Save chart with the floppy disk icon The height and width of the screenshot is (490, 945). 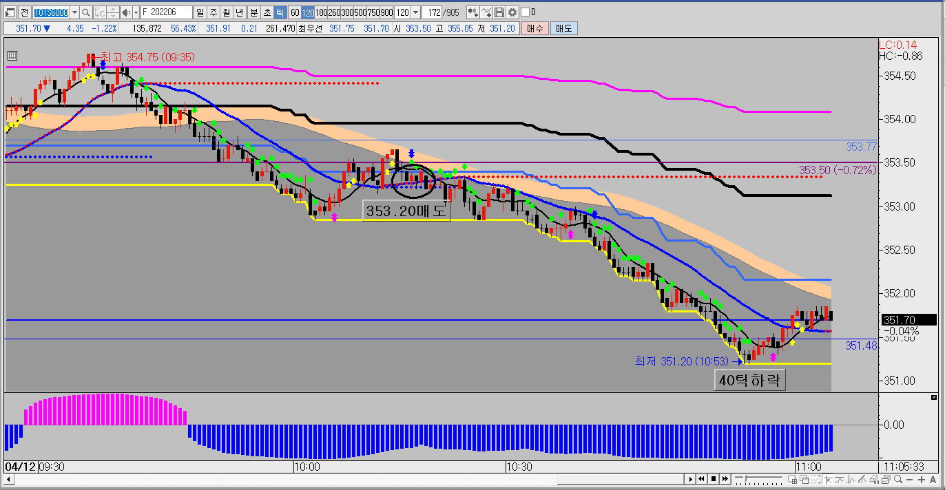[x=499, y=12]
